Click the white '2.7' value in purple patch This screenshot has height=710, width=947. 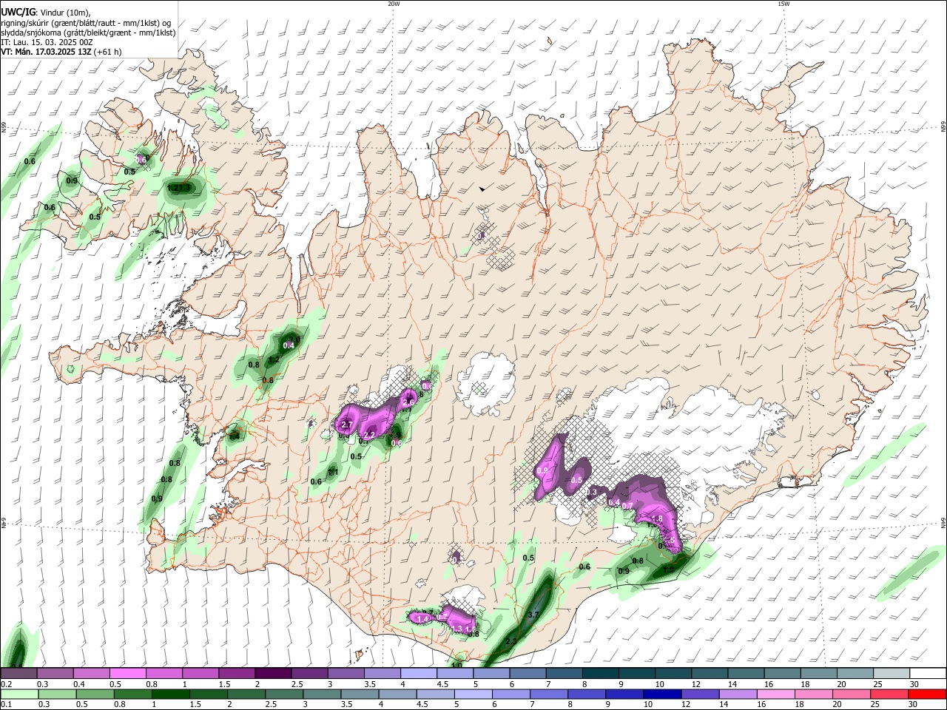coord(346,425)
